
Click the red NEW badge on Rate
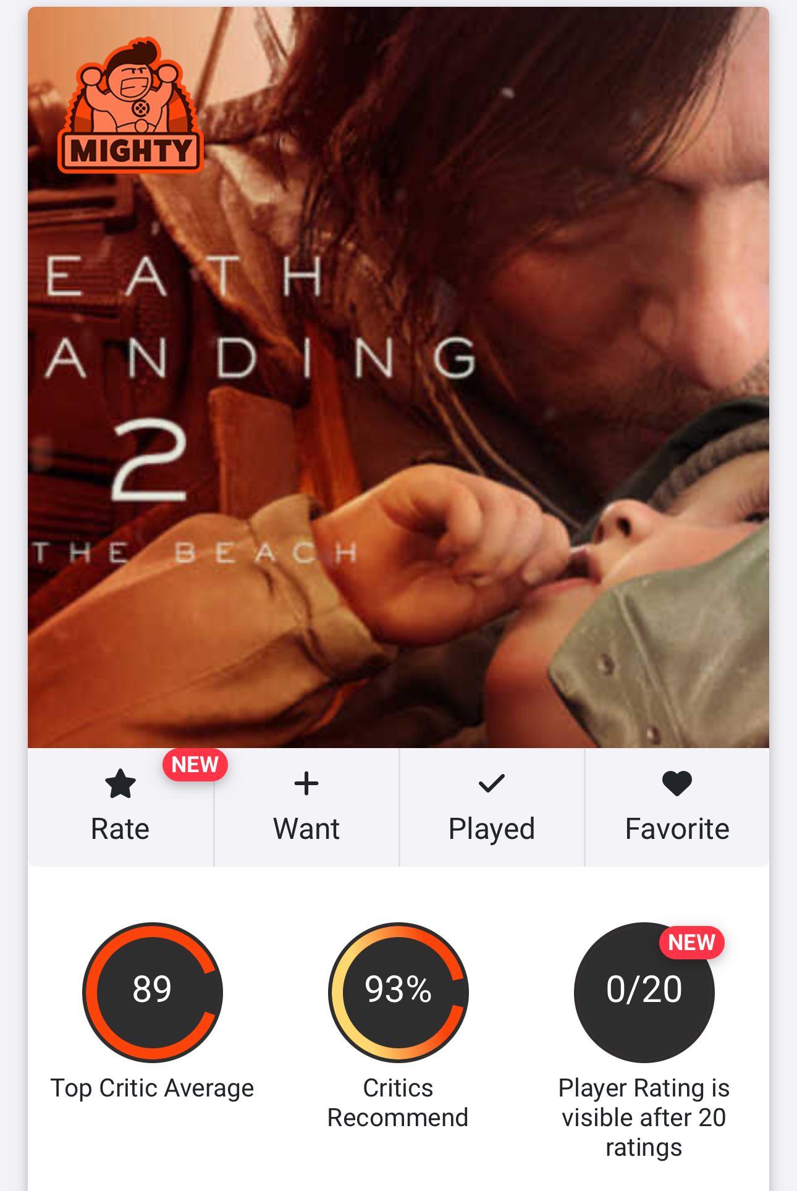(195, 765)
